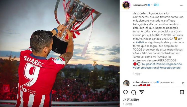Open luissuarez9 username link

(x=140, y=5)
